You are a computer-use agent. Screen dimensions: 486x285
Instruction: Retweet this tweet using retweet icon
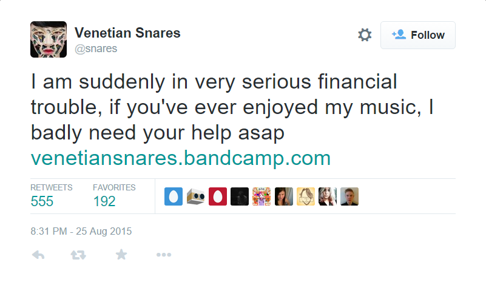(x=79, y=255)
